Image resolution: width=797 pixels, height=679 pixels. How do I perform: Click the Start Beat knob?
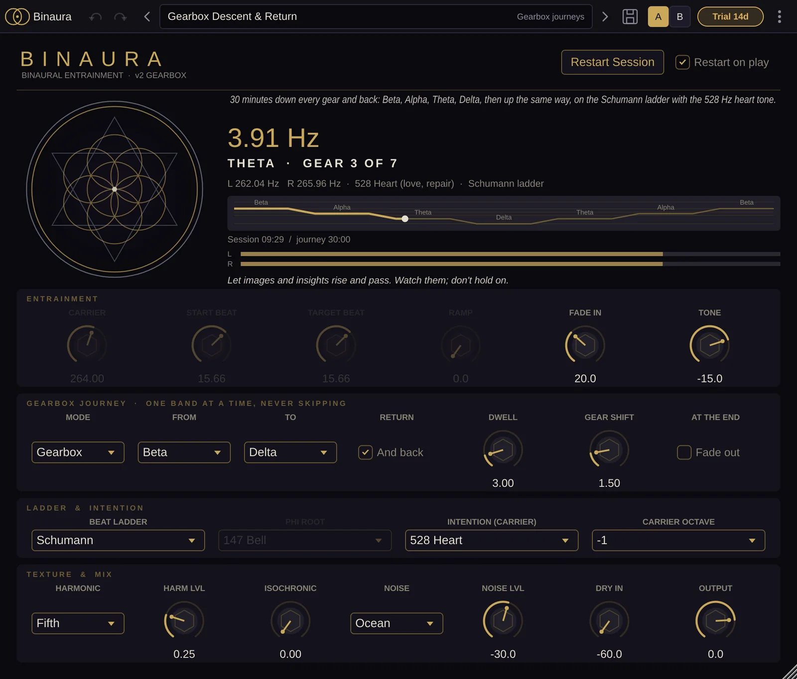tap(212, 345)
